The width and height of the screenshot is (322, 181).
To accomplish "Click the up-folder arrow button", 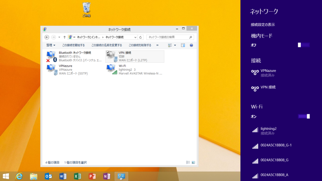I will tap(64, 37).
